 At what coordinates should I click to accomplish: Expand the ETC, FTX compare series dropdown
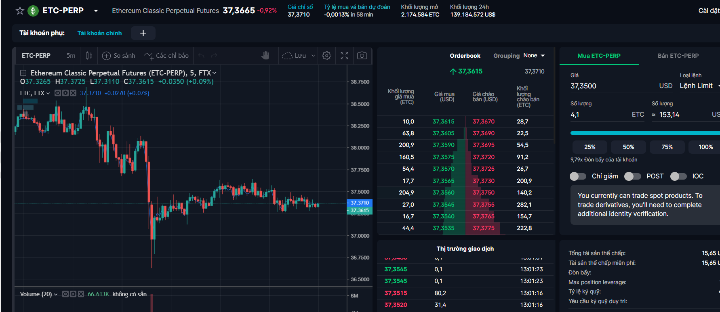[x=48, y=93]
